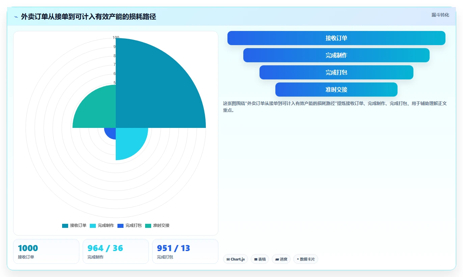
Task: Select the 准时交接 funnel bar
Action: [336, 90]
